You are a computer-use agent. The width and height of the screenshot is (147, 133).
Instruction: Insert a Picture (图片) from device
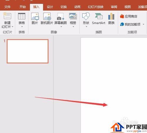point(35,18)
